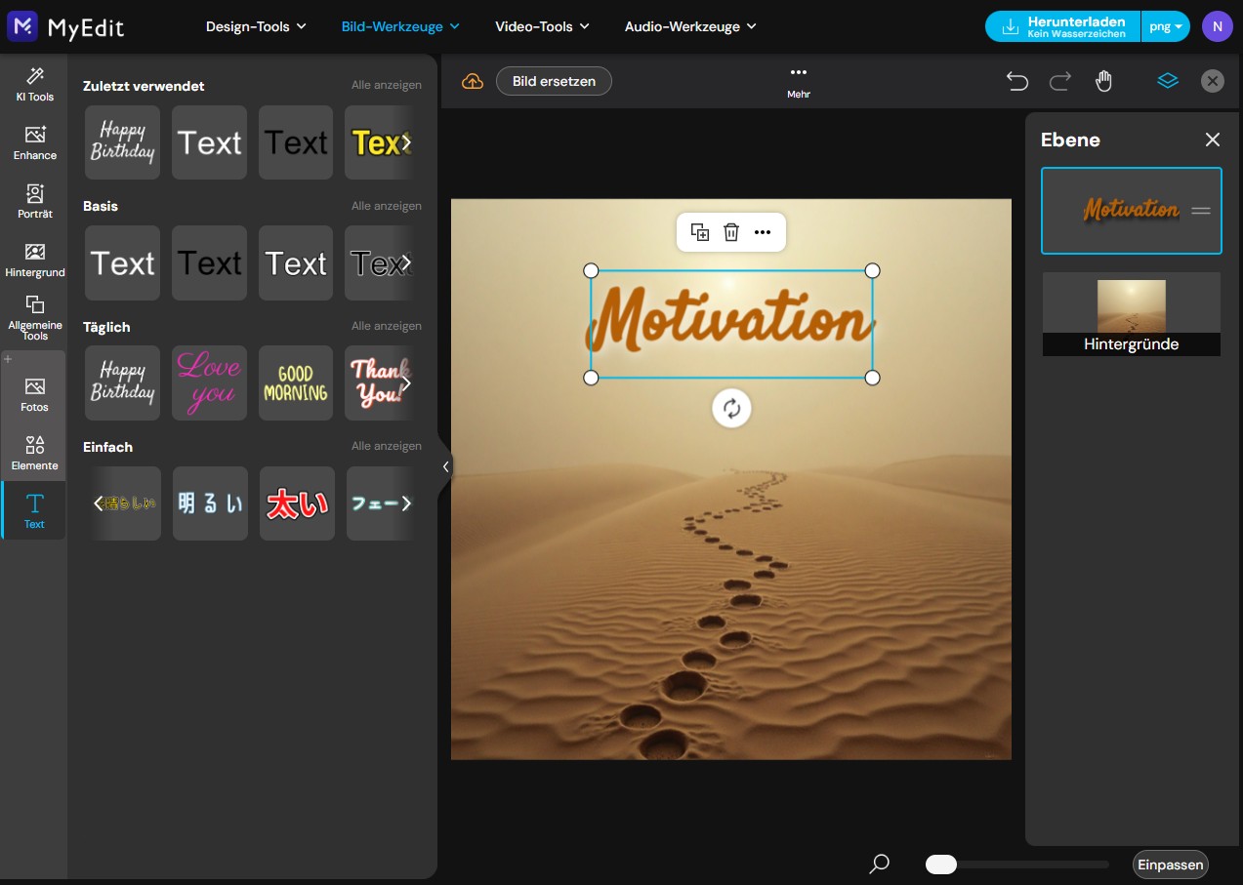Click the Motivation layer reorder handle

point(1201,210)
